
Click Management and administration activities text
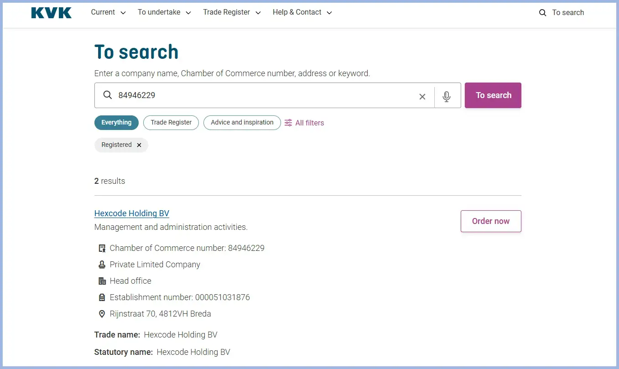tap(171, 227)
